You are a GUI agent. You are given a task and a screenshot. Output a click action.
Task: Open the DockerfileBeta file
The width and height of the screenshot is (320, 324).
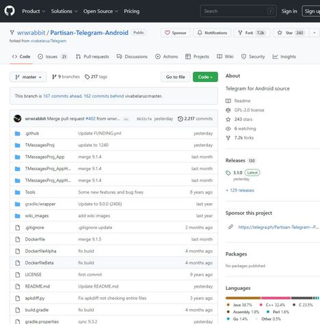pos(39,263)
